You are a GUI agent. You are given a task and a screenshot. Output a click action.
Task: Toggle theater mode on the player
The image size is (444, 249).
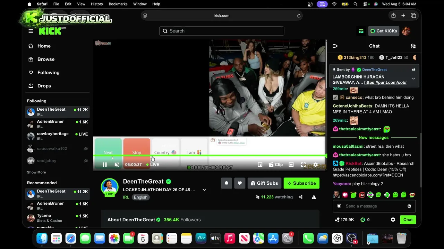coord(291,165)
